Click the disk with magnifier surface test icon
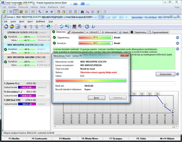The width and height of the screenshot is (182, 142). (42, 27)
